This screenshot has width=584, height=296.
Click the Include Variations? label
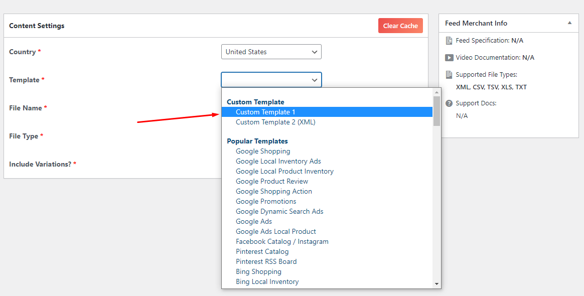[x=40, y=164]
